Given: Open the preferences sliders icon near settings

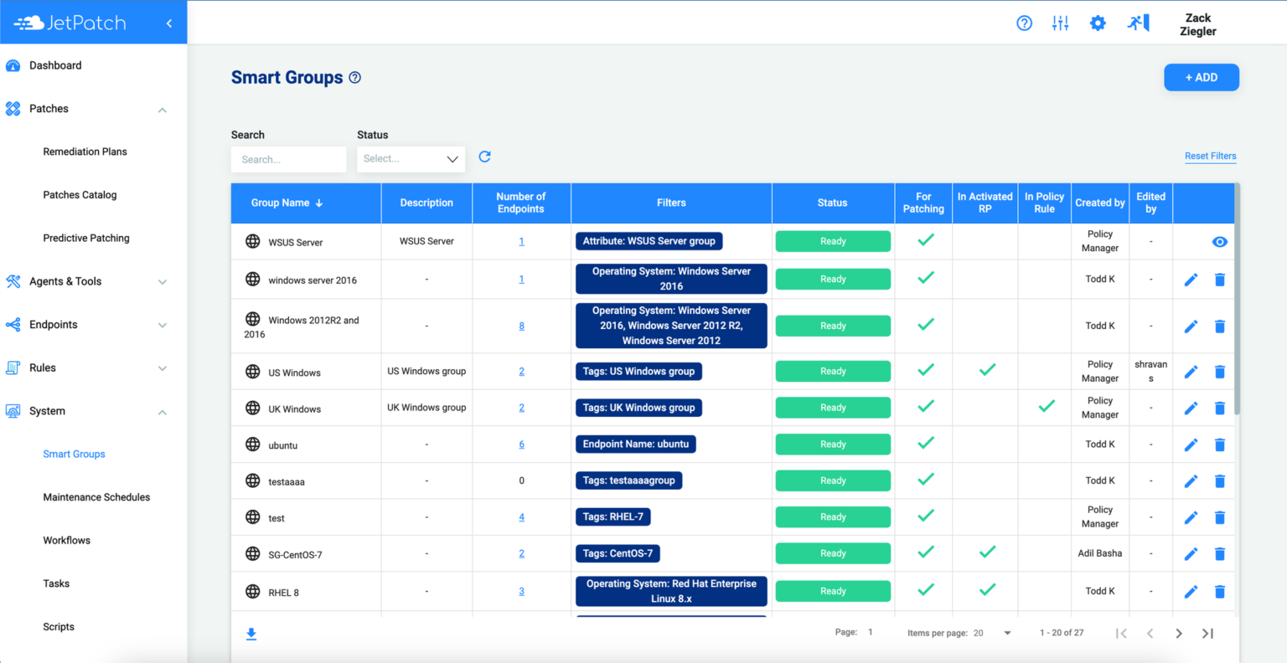Looking at the screenshot, I should point(1060,23).
